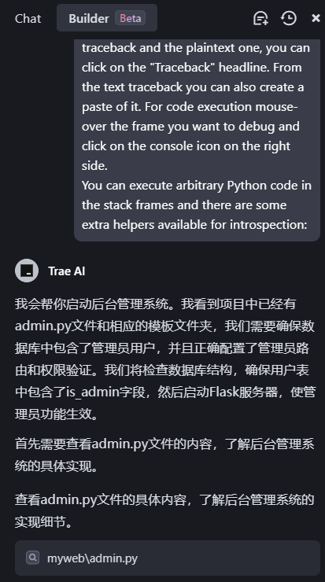Select the Builder tab
Image resolution: width=325 pixels, height=582 pixels.
107,18
